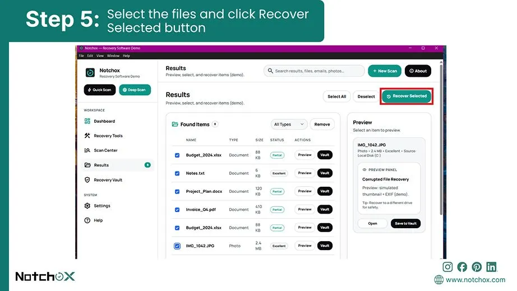Image resolution: width=517 pixels, height=291 pixels.
Task: Click the app icon in the title bar
Action: 81,48
